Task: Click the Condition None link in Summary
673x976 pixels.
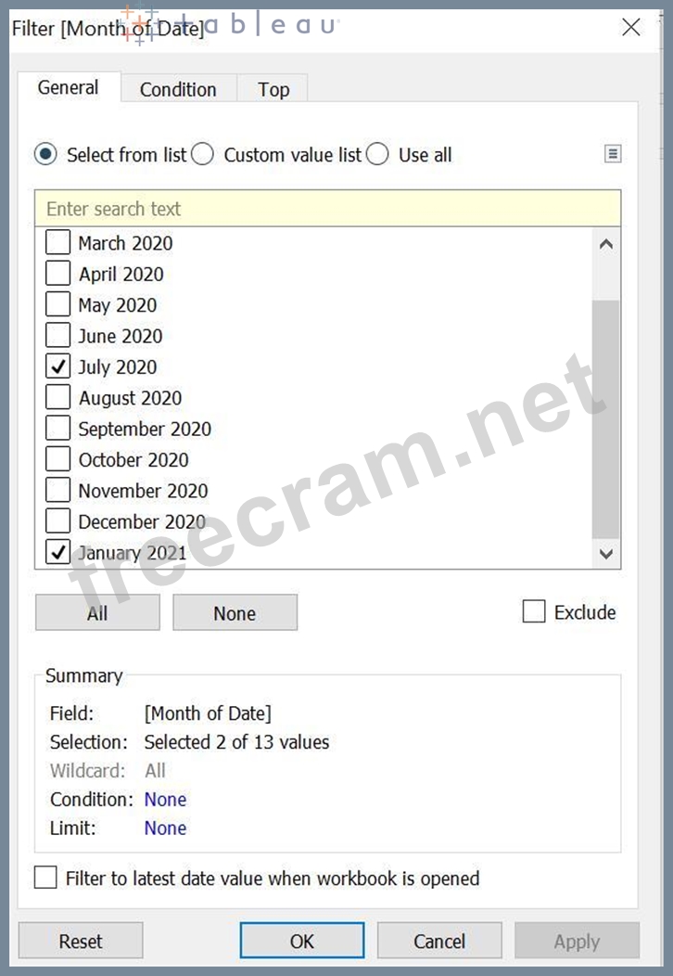Action: coord(165,800)
